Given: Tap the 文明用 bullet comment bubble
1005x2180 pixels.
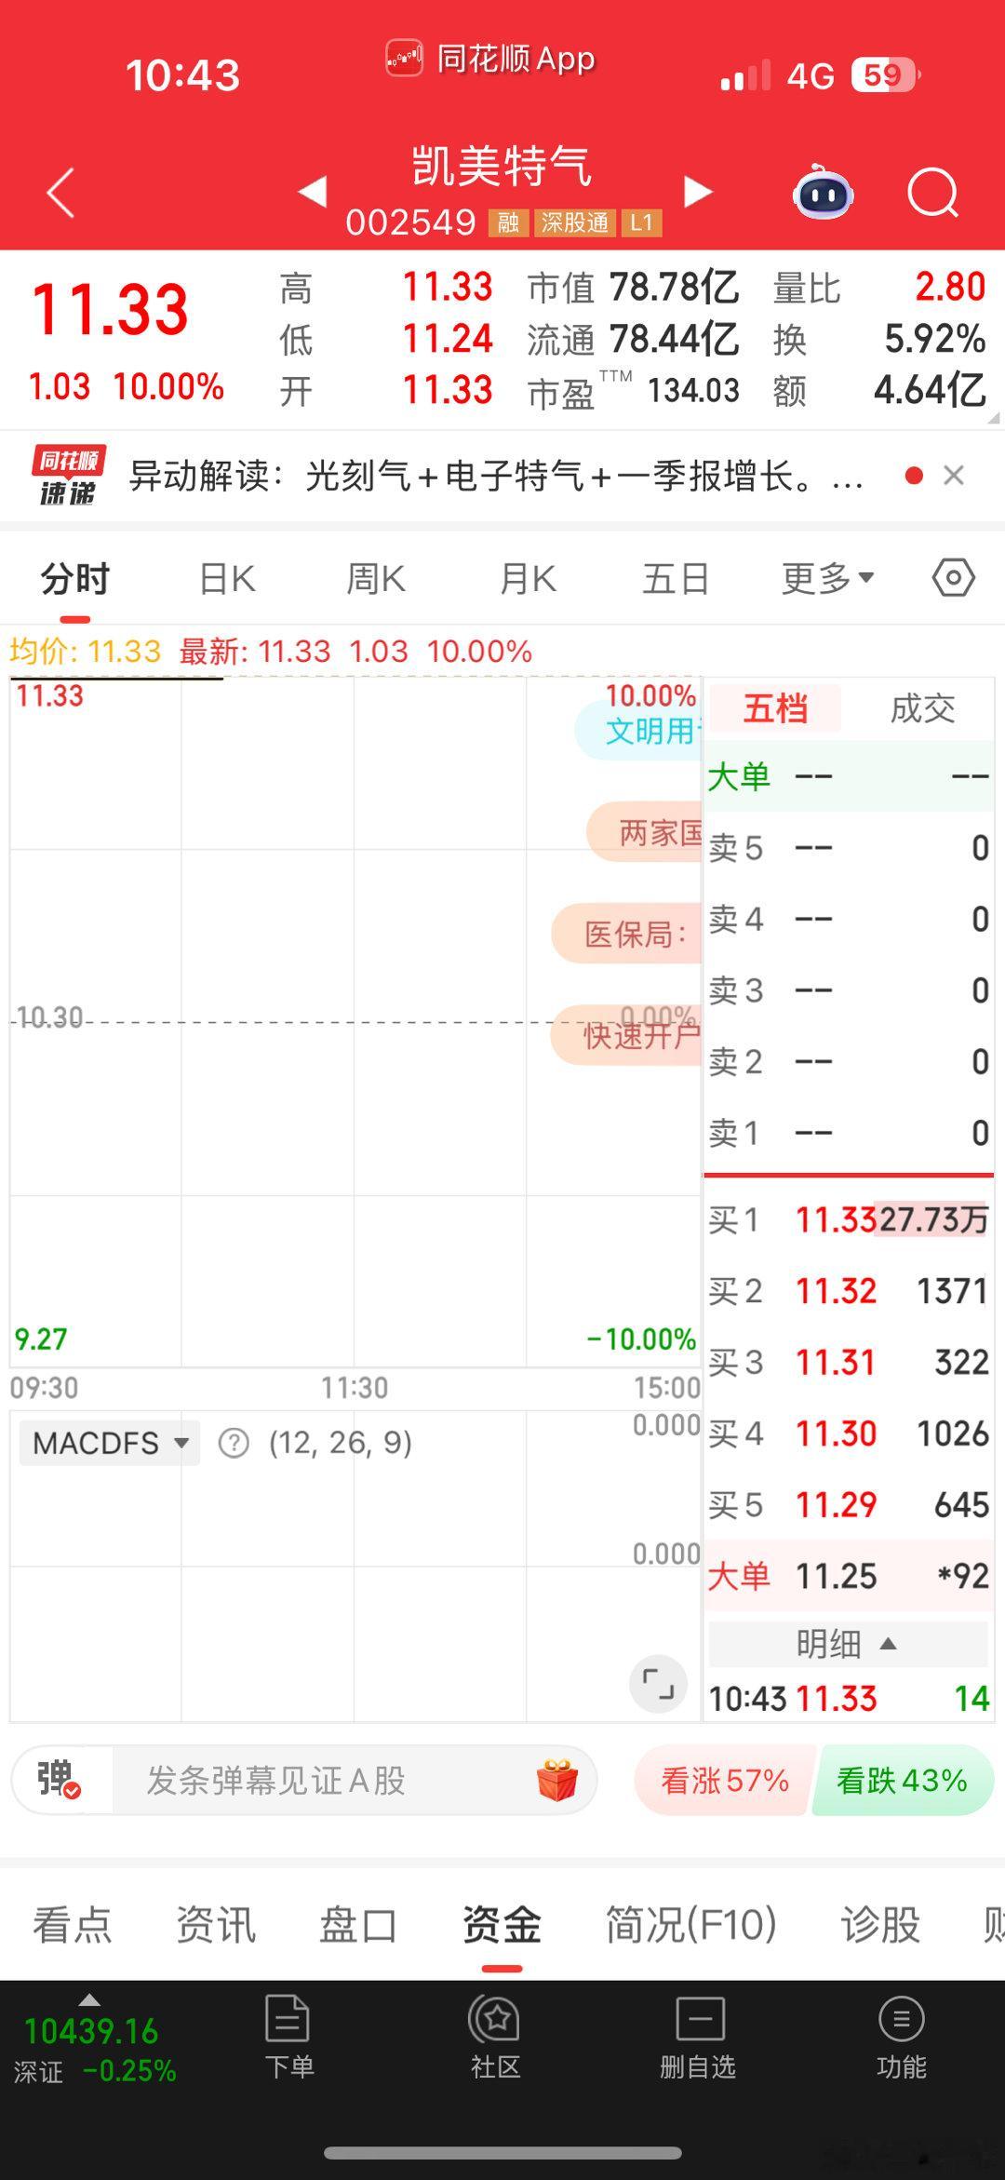Looking at the screenshot, I should click(640, 731).
